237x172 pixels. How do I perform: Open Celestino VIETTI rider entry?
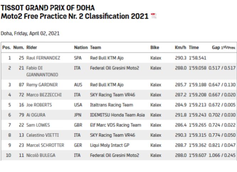(42, 135)
